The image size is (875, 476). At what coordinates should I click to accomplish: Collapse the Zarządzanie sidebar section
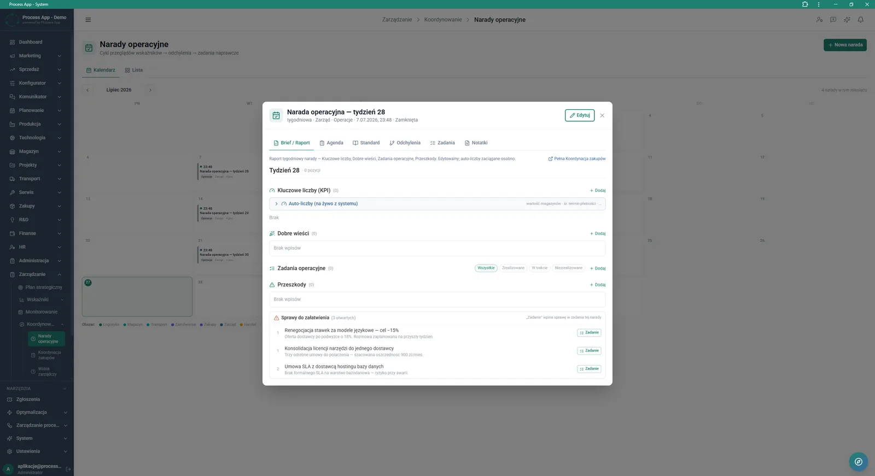click(37, 274)
